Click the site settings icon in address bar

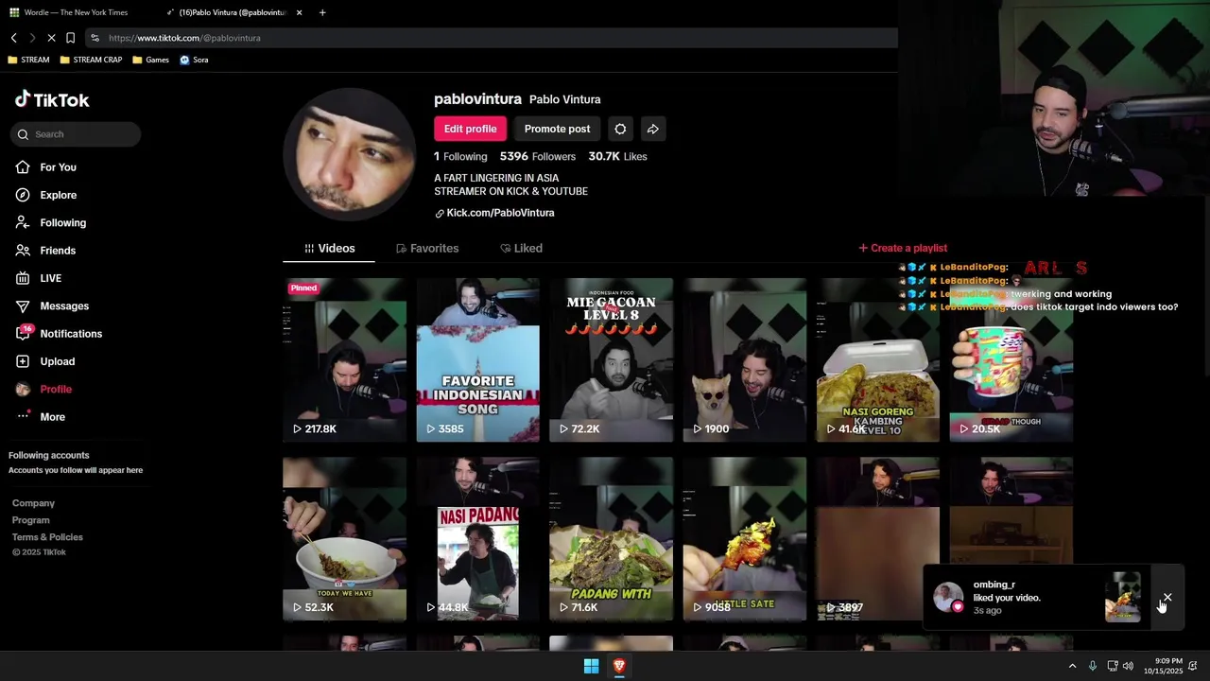click(x=95, y=38)
